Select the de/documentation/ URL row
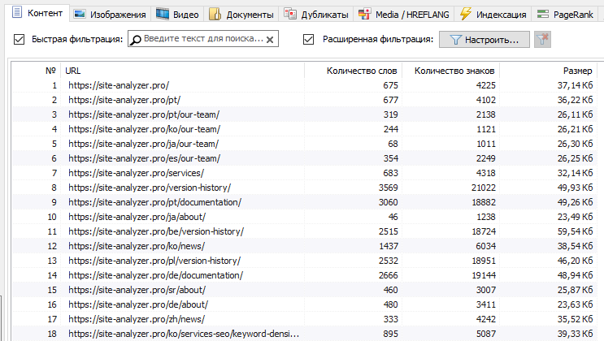 pyautogui.click(x=304, y=275)
